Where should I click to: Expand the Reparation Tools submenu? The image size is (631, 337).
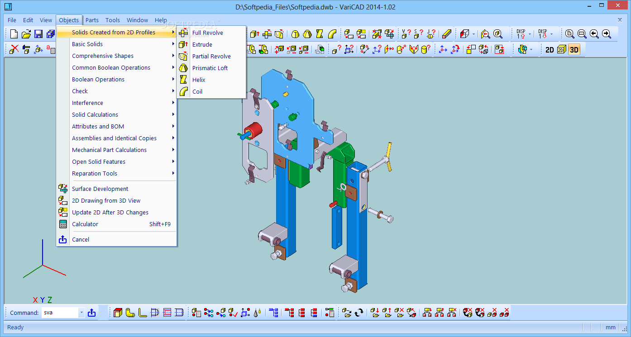[x=117, y=173]
